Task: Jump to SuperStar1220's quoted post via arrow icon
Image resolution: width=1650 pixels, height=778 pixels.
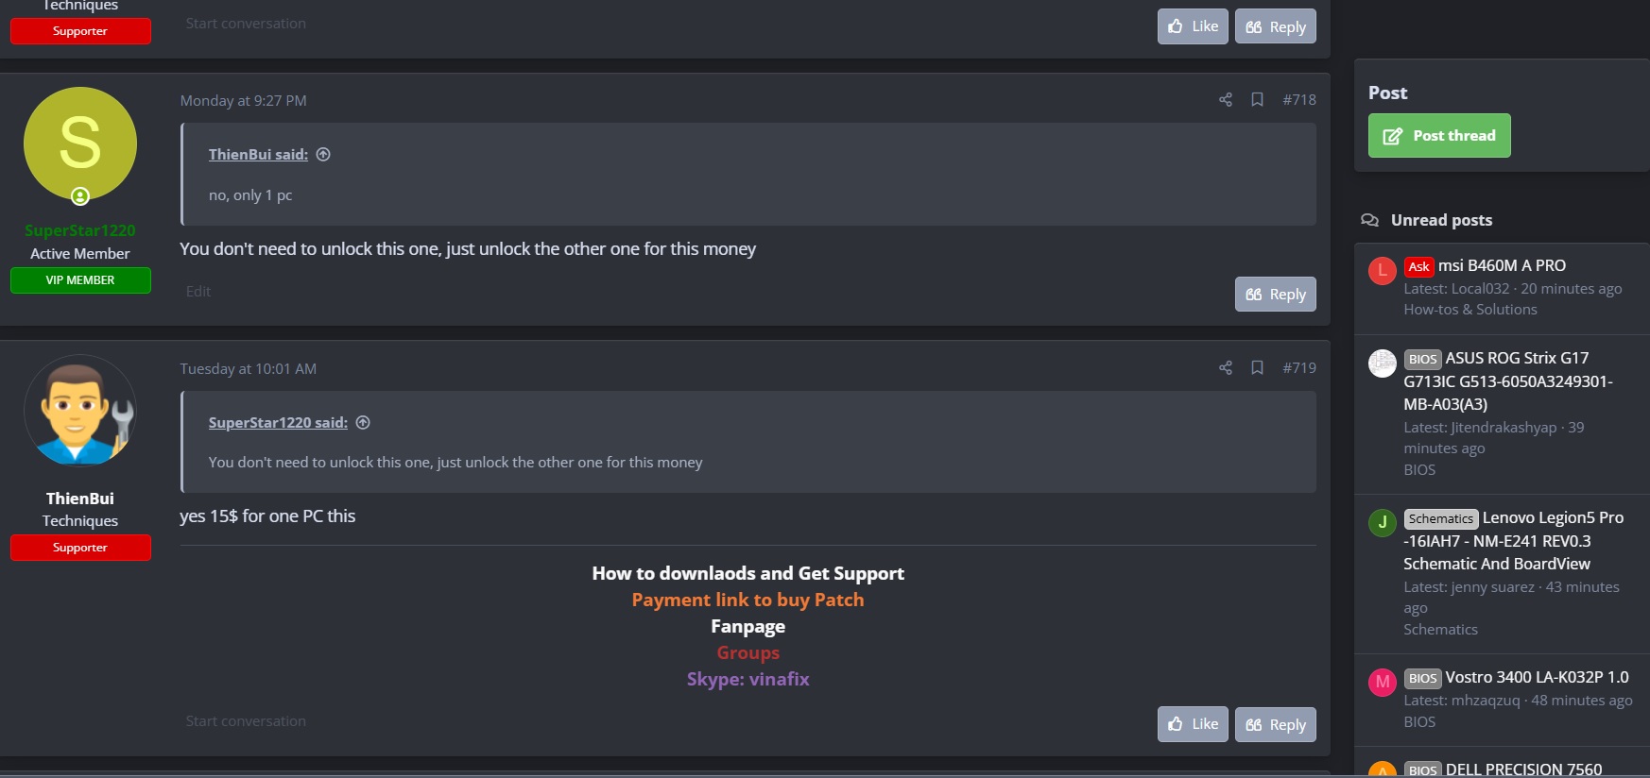Action: pyautogui.click(x=363, y=423)
